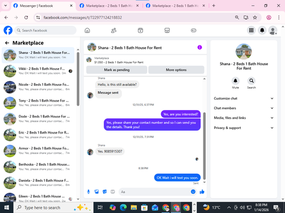Reload the page in browser
Screen dimensions: 285x213
26,18
